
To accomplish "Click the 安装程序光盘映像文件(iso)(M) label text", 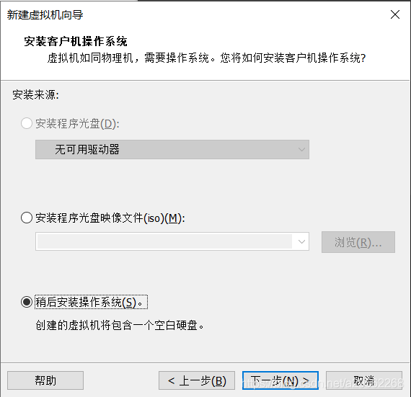I will pos(110,218).
